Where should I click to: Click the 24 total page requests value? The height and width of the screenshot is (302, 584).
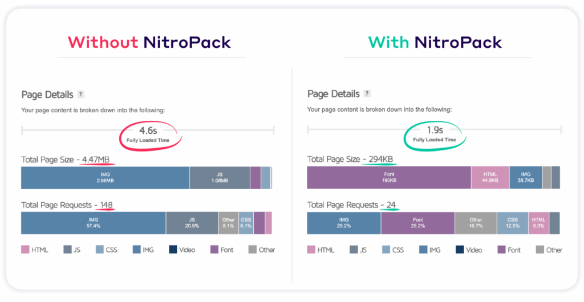(390, 205)
